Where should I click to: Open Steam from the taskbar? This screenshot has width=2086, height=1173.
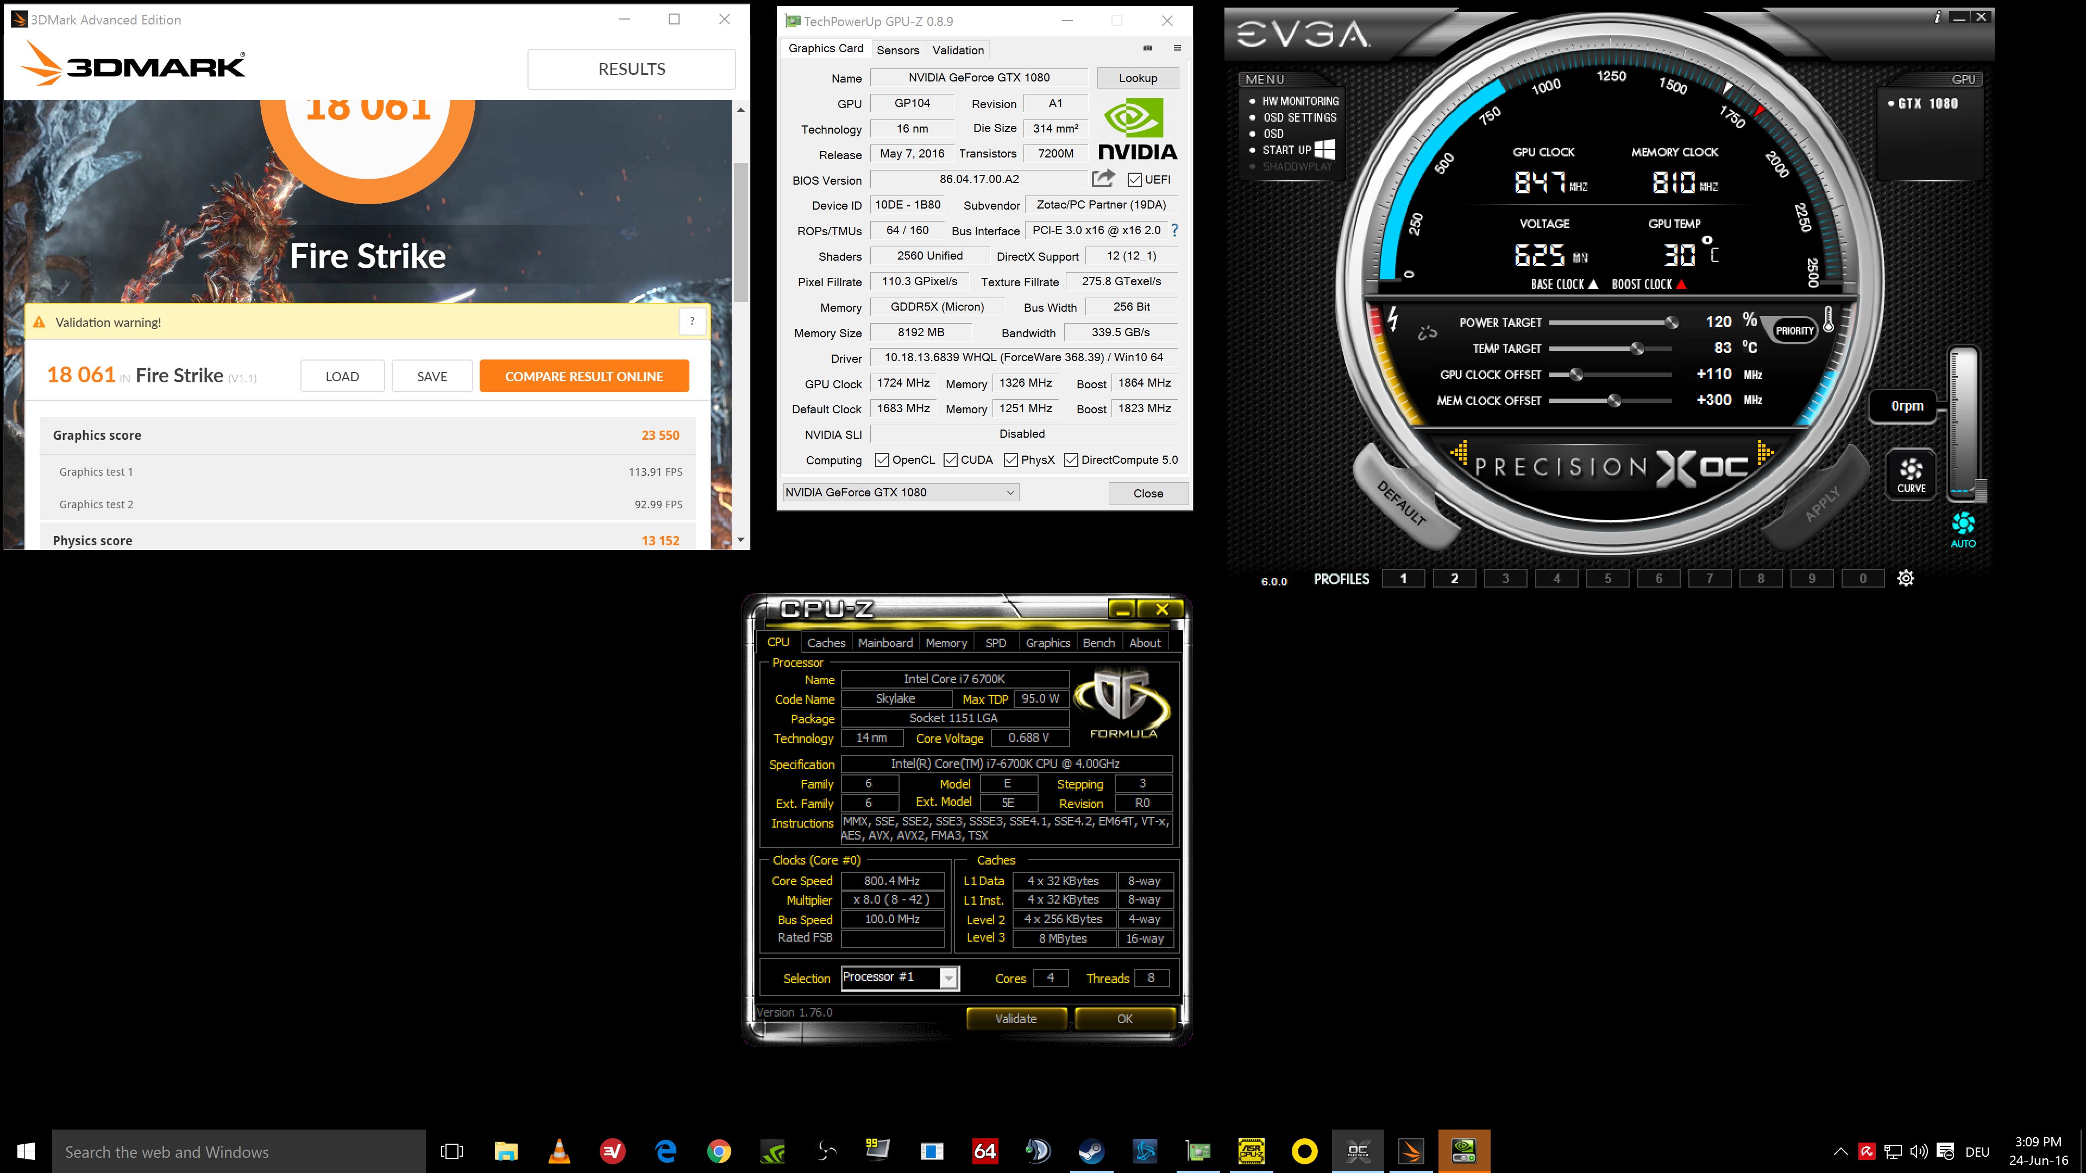[1091, 1151]
